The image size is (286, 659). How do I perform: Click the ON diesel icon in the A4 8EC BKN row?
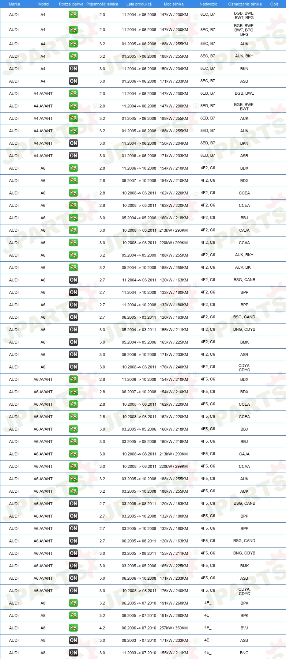coord(74,69)
